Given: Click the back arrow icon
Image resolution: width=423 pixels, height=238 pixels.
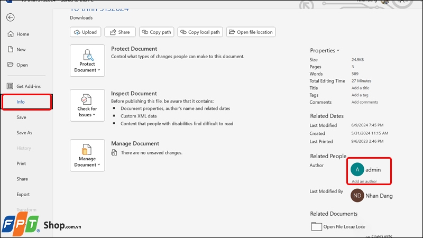Looking at the screenshot, I should click(x=11, y=17).
